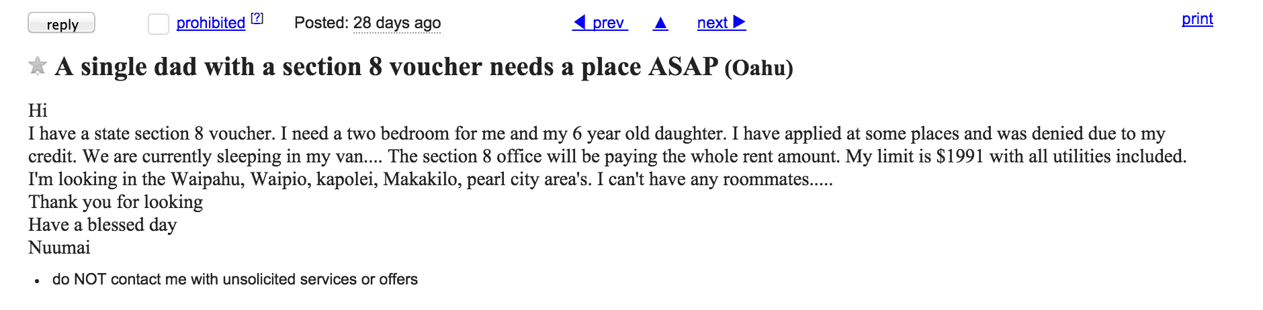
Task: Favorite this post with the star icon
Action: tap(38, 66)
